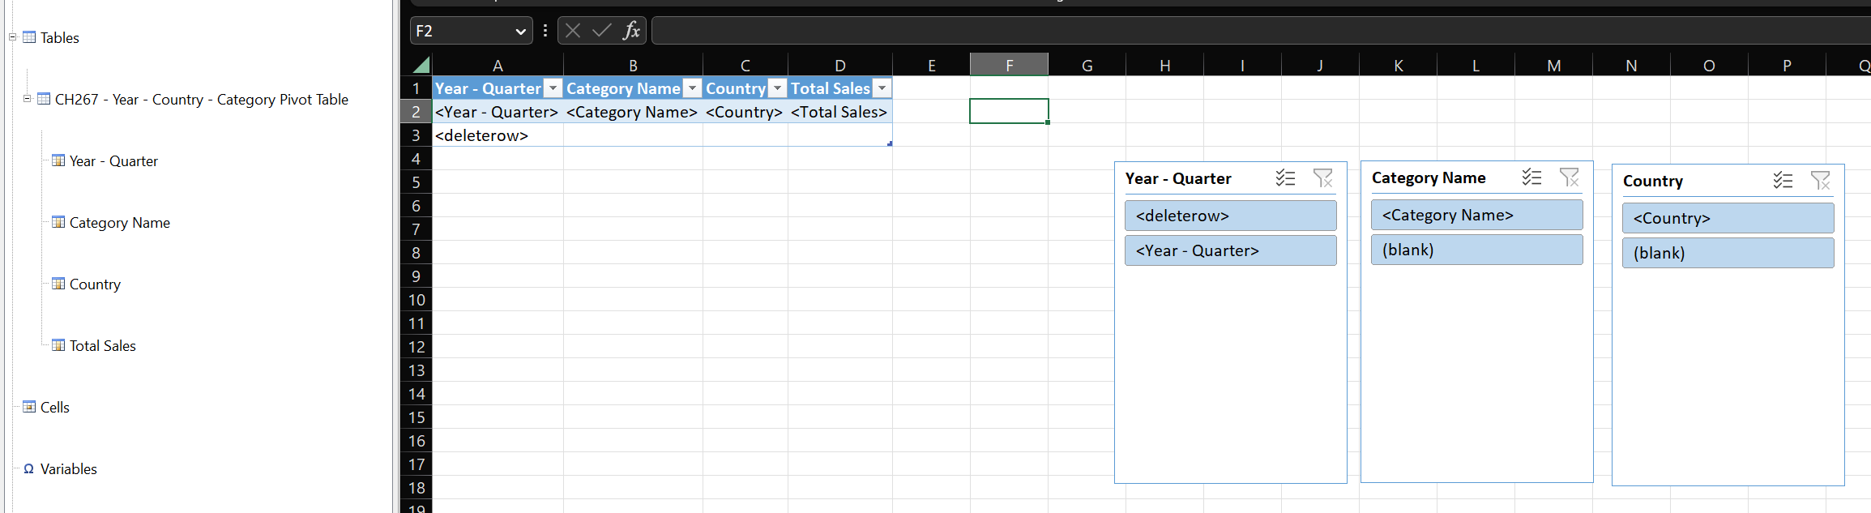Screen dimensions: 1871x513
Task: Click the Country slicer title
Action: coord(1653,181)
